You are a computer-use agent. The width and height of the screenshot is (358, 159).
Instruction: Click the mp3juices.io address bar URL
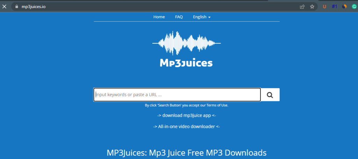(x=34, y=7)
